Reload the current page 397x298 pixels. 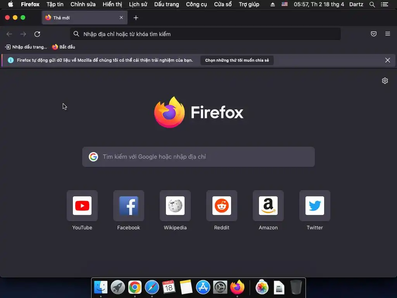37,34
